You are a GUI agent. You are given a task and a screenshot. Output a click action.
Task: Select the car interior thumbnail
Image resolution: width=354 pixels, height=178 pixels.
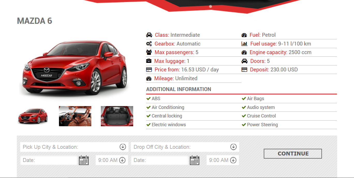pos(75,116)
